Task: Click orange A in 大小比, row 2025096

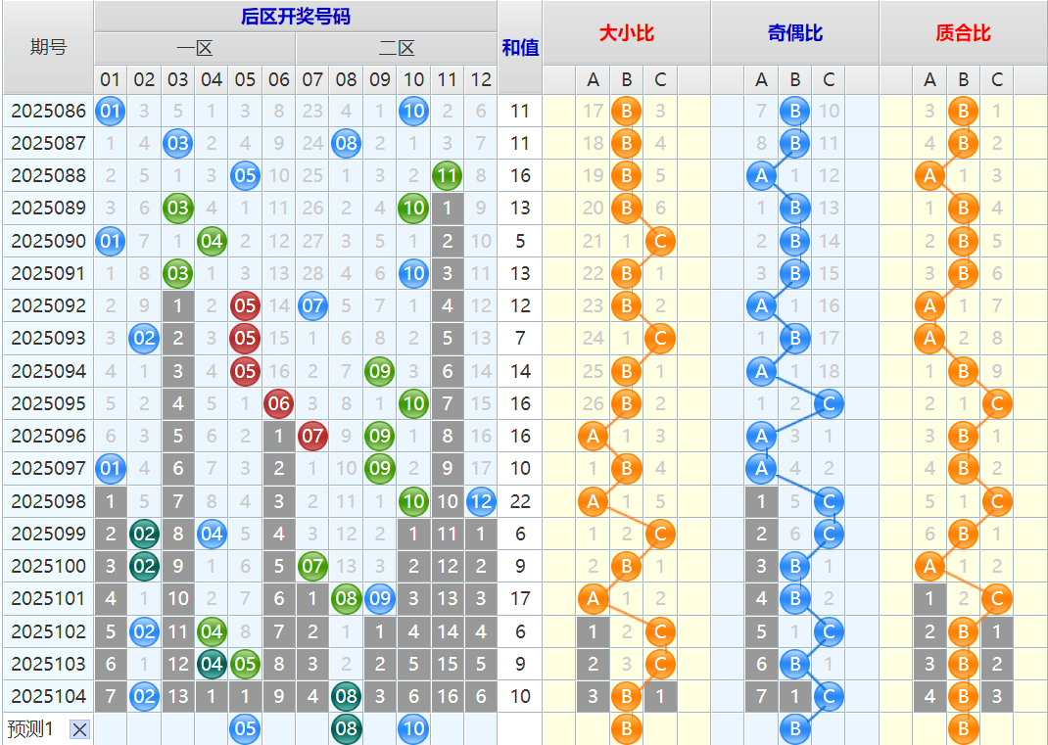Action: tap(593, 436)
